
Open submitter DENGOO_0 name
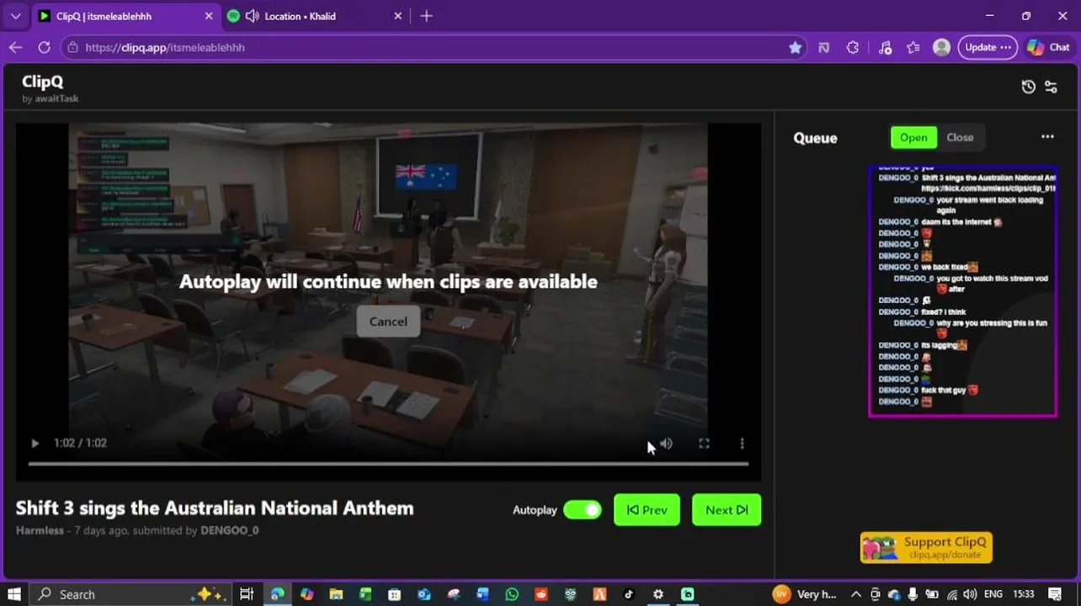pyautogui.click(x=229, y=530)
